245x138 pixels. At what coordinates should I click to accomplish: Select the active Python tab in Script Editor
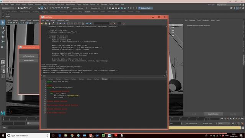pos(105,79)
